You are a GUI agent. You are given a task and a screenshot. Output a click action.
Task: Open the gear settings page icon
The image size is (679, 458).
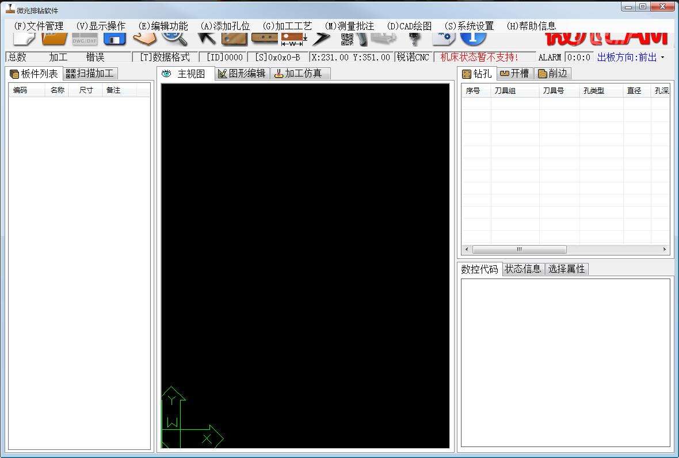tap(444, 39)
